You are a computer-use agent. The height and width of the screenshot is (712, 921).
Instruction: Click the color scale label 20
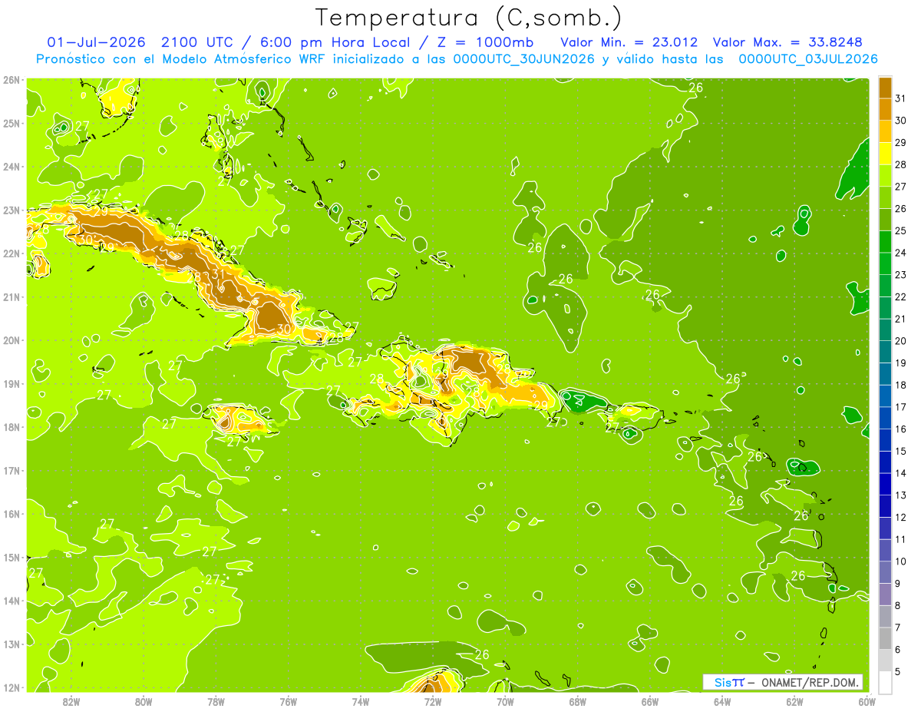coord(901,341)
